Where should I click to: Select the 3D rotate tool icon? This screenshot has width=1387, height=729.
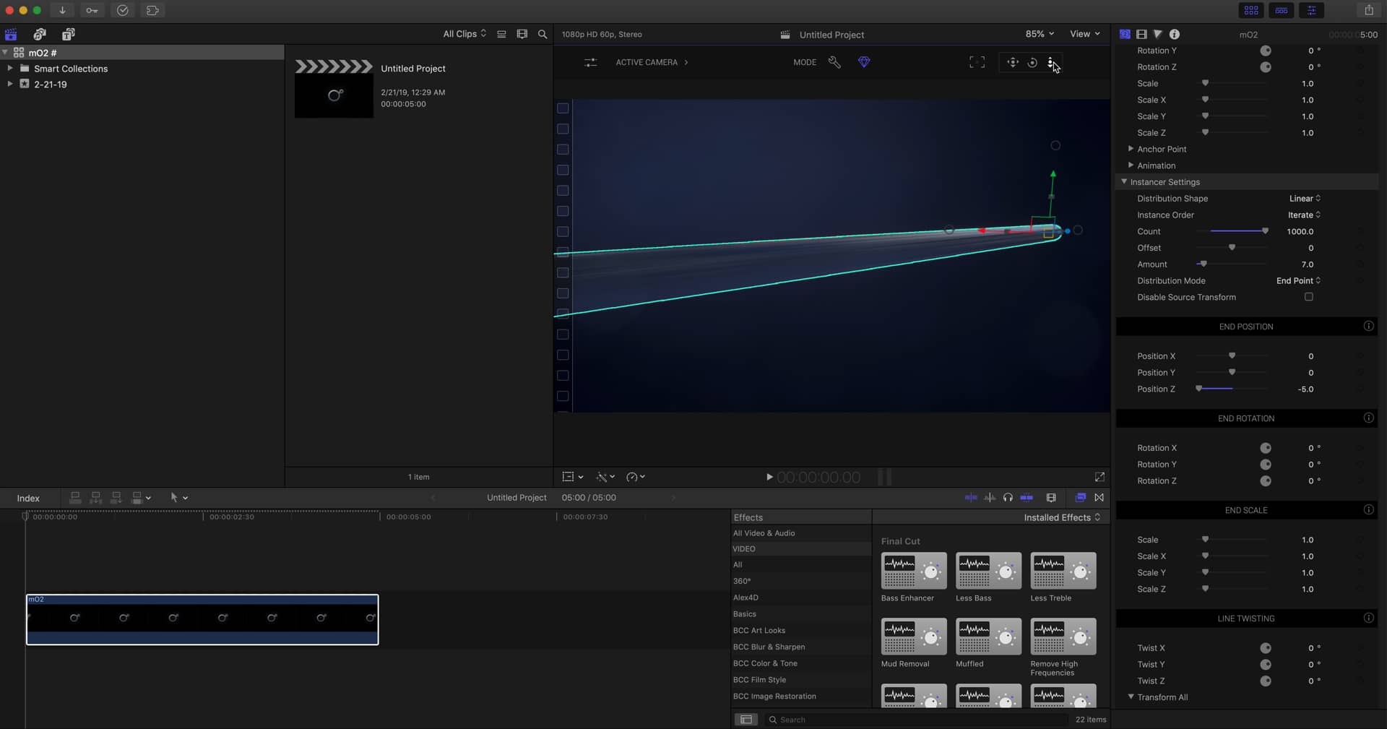tap(1032, 62)
